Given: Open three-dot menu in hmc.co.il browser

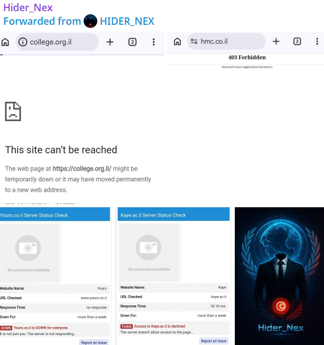Looking at the screenshot, I should pyautogui.click(x=317, y=42).
